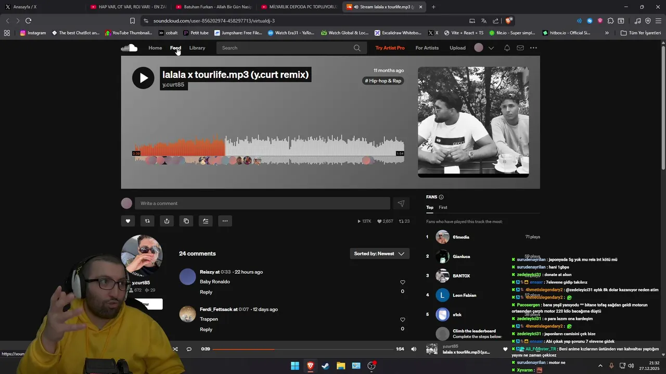
Task: Open the Sorted by Newest dropdown
Action: point(379,253)
